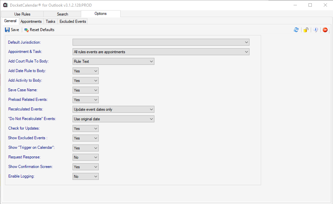Open the Excluded Events tab

[73, 21]
